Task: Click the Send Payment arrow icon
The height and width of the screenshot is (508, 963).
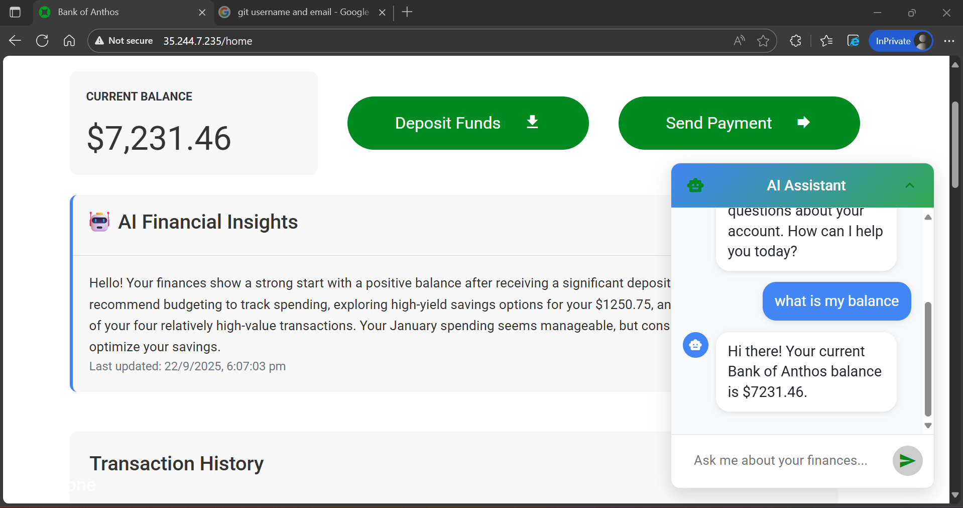Action: pos(803,122)
